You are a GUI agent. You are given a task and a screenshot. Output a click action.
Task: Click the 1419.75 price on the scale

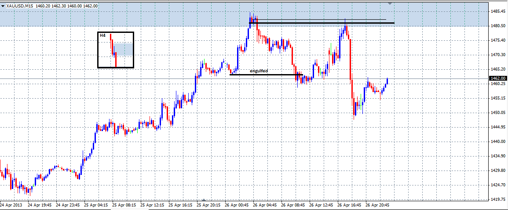pyautogui.click(x=498, y=199)
